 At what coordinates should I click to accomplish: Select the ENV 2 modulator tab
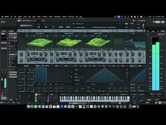[x=47, y=66]
